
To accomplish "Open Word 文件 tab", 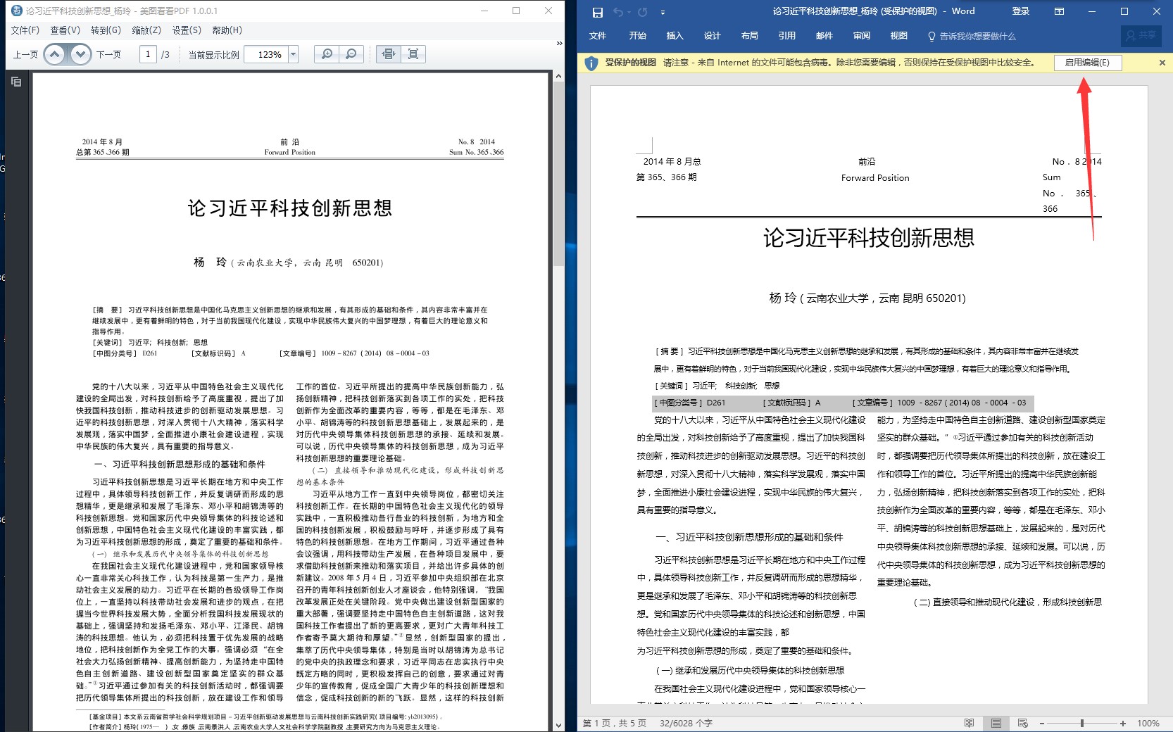I will (598, 36).
